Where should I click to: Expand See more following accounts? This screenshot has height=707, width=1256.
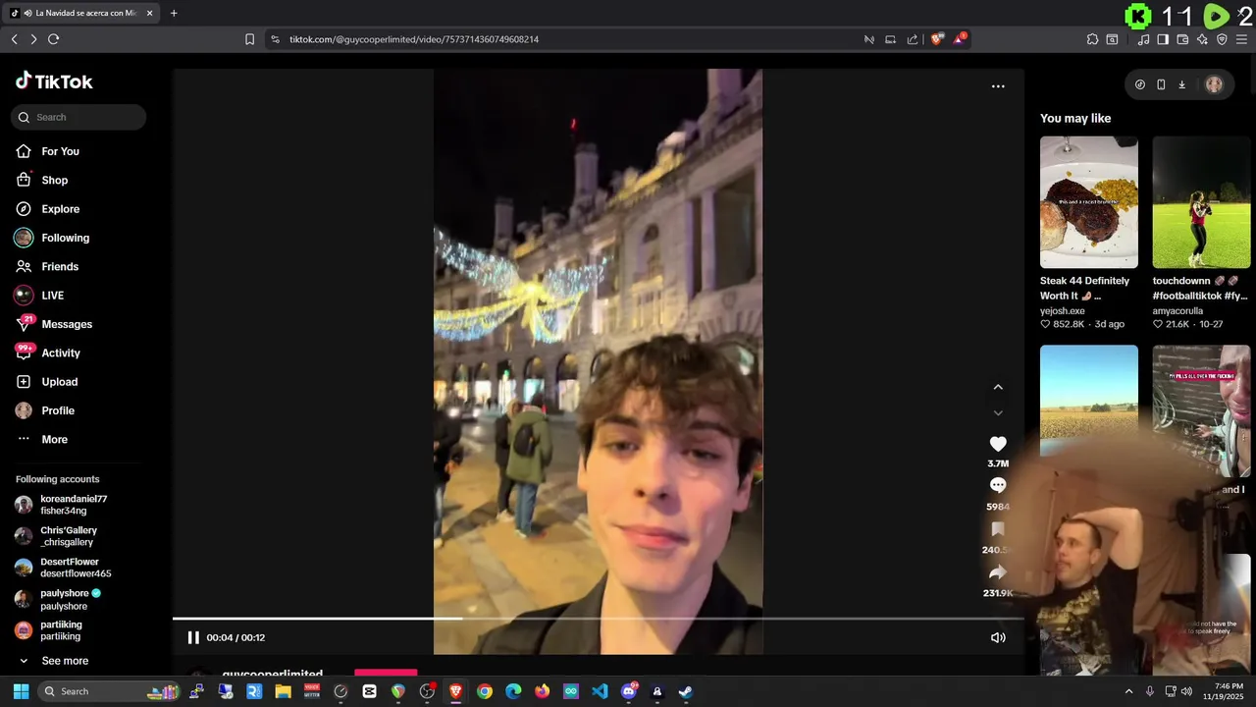(65, 661)
